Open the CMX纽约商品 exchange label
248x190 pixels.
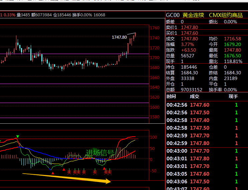pyautogui.click(x=226, y=15)
